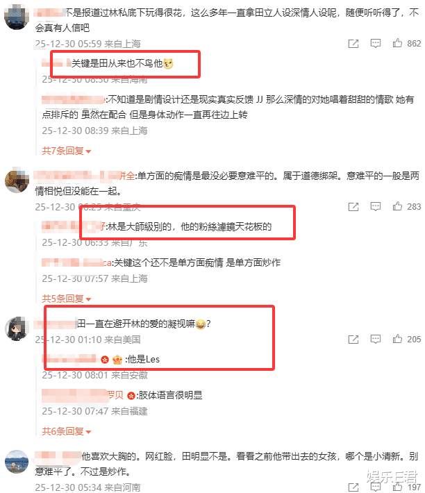Open first commenter's avatar profile

click(17, 17)
